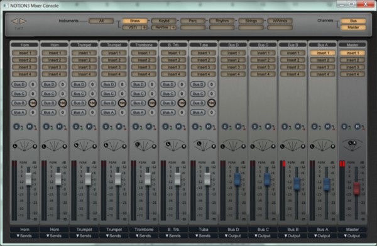Open the Output dropdown under Bus C
377x246 pixels.
coord(263,236)
